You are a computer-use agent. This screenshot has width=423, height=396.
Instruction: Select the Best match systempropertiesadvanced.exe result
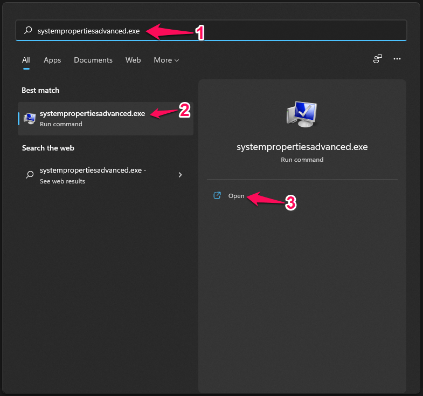(106, 118)
